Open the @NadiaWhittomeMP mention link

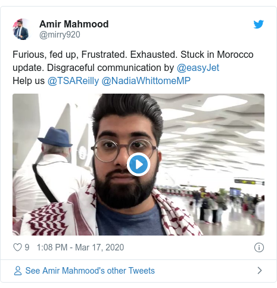pos(146,81)
